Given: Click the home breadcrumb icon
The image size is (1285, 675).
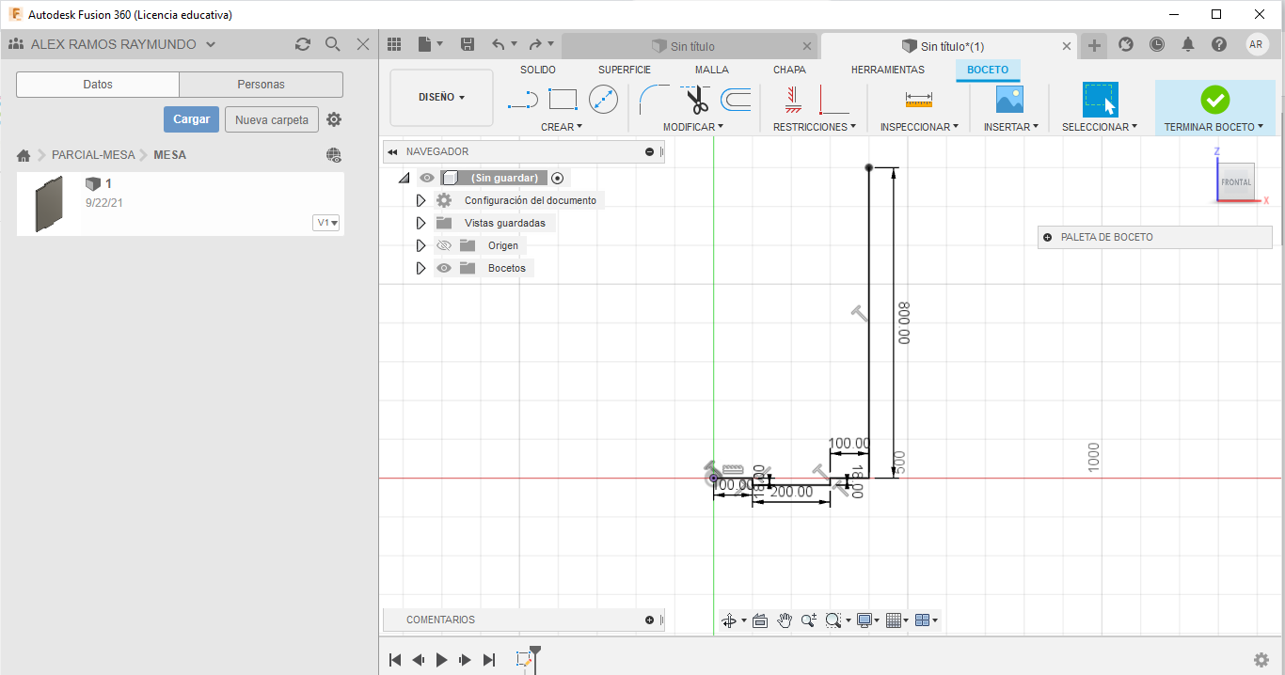Looking at the screenshot, I should pos(24,155).
